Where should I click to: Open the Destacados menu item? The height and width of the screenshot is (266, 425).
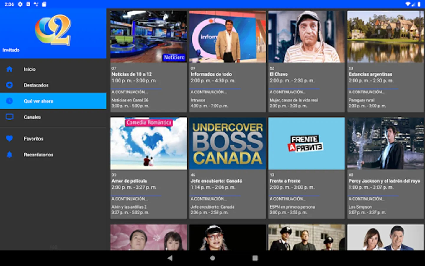tap(53, 85)
